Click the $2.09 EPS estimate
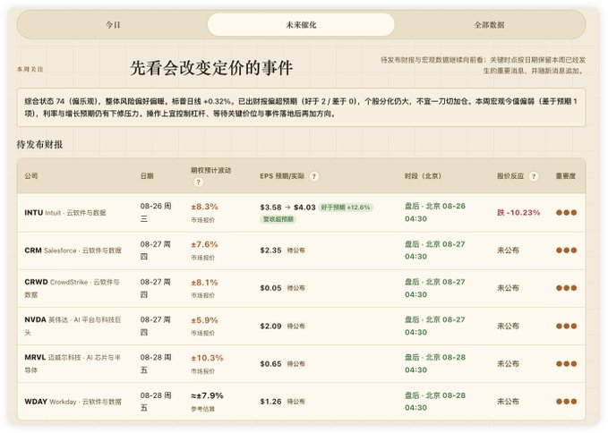 [270, 327]
